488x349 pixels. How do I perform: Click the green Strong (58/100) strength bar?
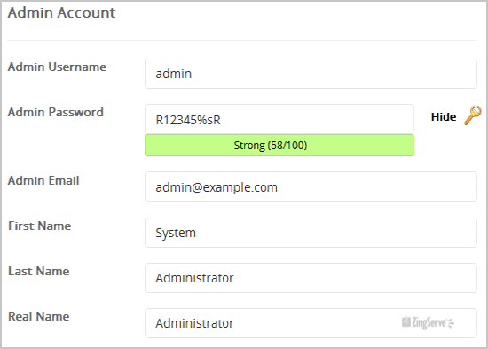tap(279, 146)
